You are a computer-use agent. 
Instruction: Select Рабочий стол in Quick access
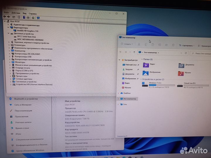(130, 65)
